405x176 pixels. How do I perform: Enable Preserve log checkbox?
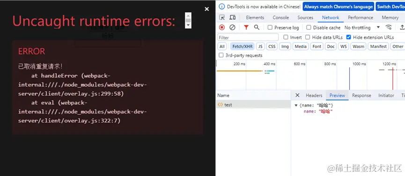(270, 28)
